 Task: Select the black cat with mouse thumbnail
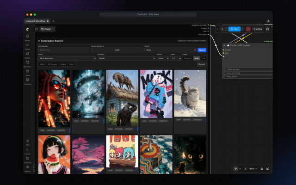pyautogui.click(x=190, y=154)
